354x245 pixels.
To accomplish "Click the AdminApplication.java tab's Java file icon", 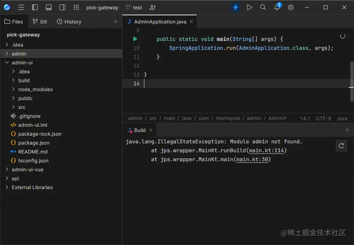I will pos(129,21).
